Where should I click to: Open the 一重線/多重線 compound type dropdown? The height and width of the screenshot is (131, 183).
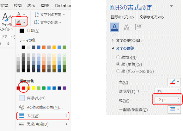[174, 109]
